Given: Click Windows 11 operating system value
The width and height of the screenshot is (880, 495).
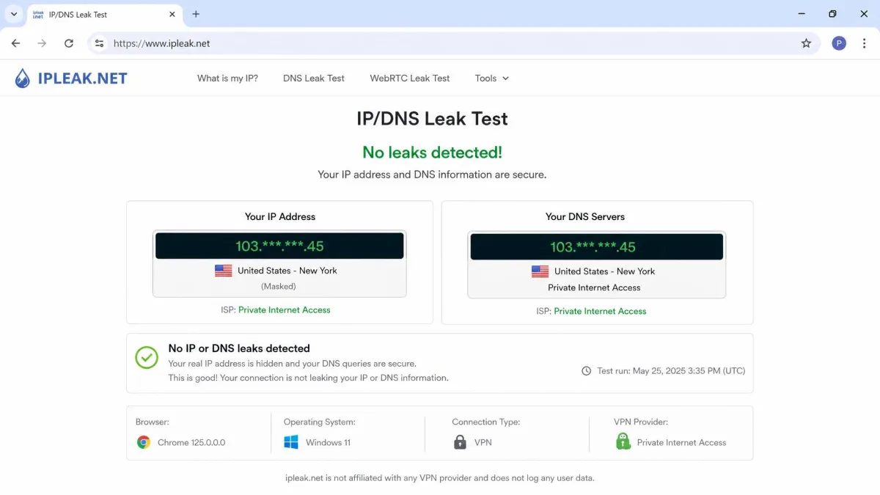Looking at the screenshot, I should tap(329, 443).
